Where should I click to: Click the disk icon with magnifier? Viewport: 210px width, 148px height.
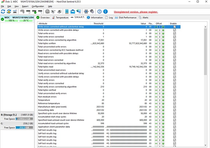coord(40,12)
